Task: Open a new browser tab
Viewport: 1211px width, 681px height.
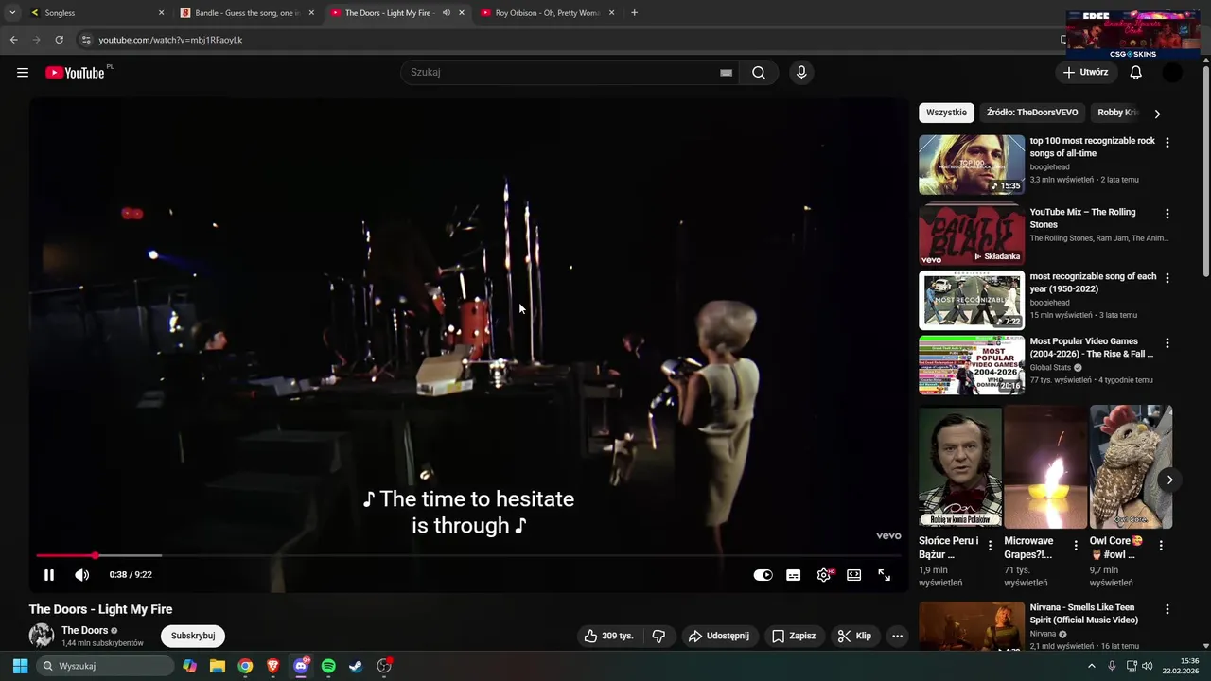Action: [x=634, y=13]
